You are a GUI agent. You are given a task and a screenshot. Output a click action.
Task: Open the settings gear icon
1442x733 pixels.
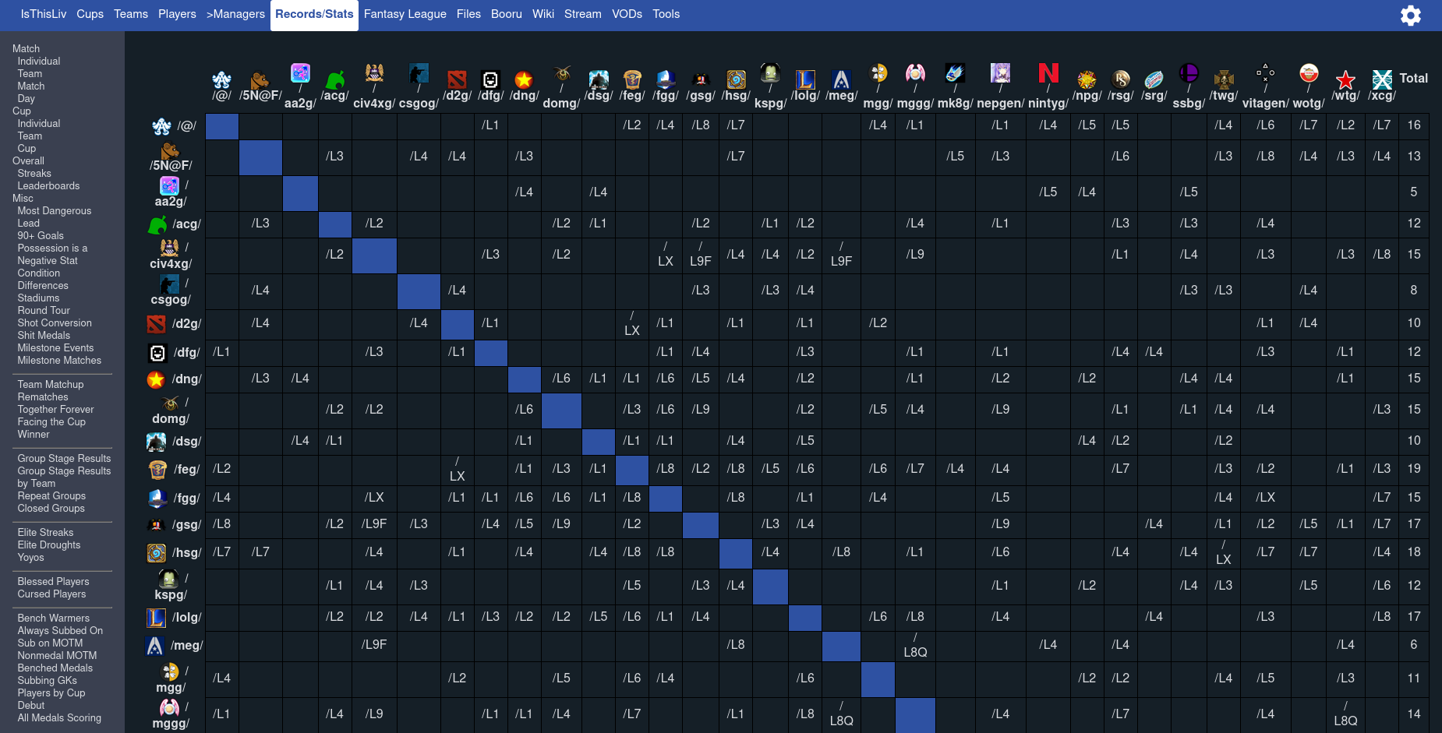coord(1411,16)
